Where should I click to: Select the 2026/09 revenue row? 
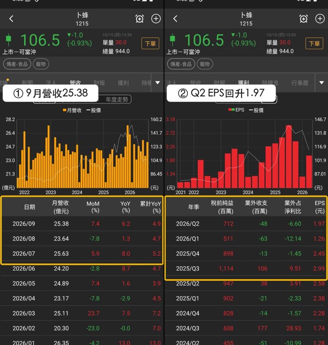82,224
